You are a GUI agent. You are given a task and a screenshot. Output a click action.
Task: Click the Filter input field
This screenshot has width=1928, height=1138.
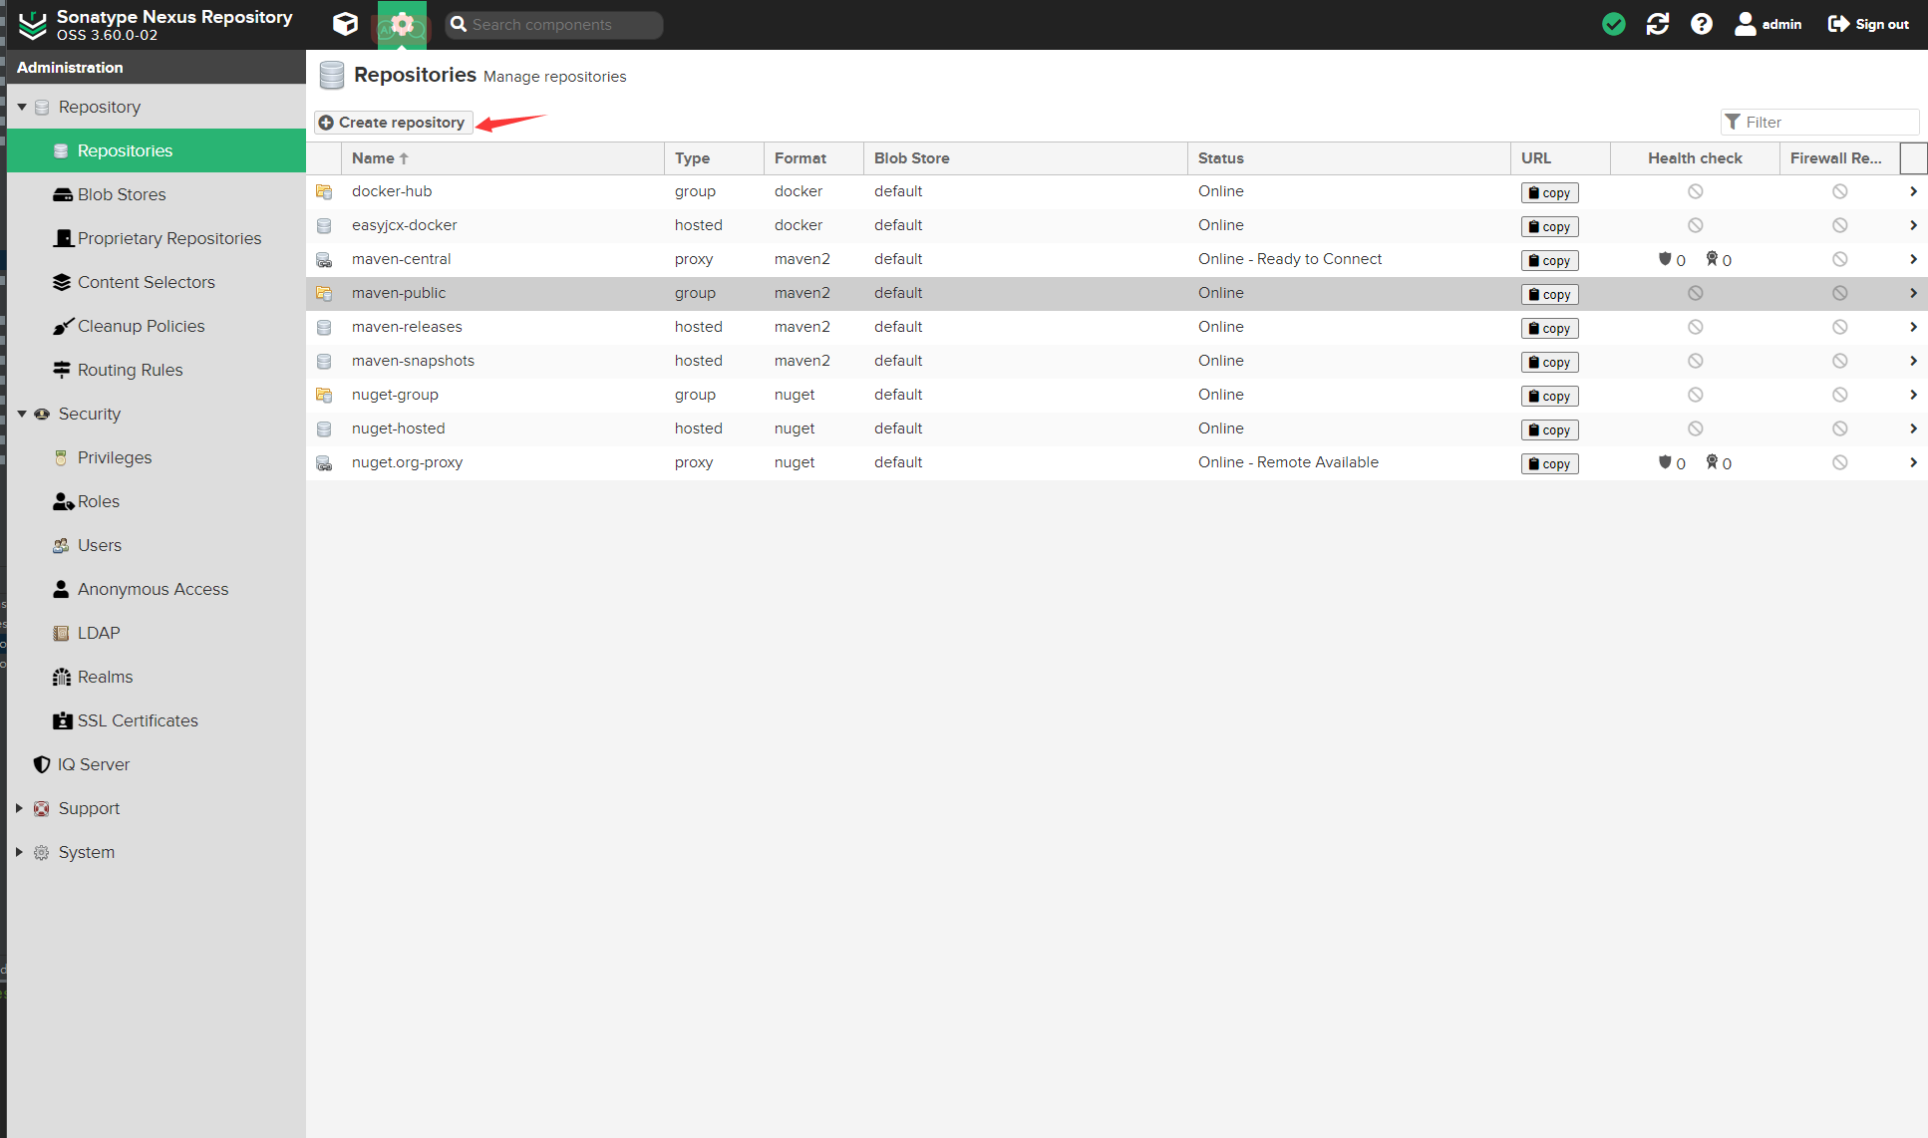[x=1819, y=122]
